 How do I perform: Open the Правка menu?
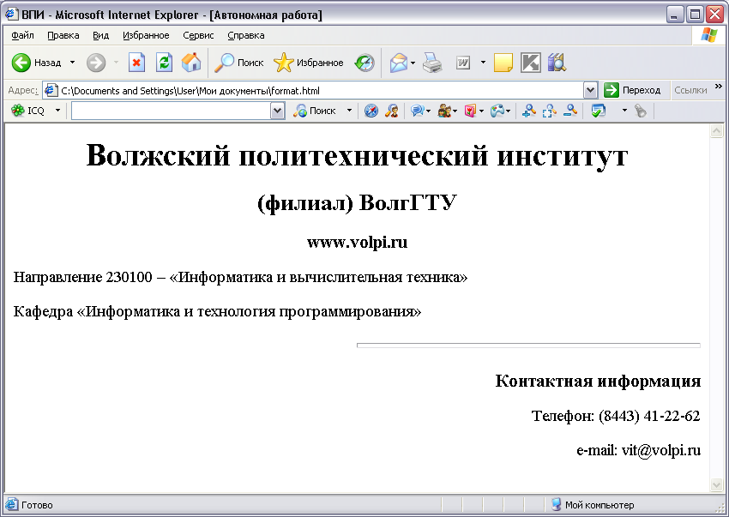click(63, 35)
